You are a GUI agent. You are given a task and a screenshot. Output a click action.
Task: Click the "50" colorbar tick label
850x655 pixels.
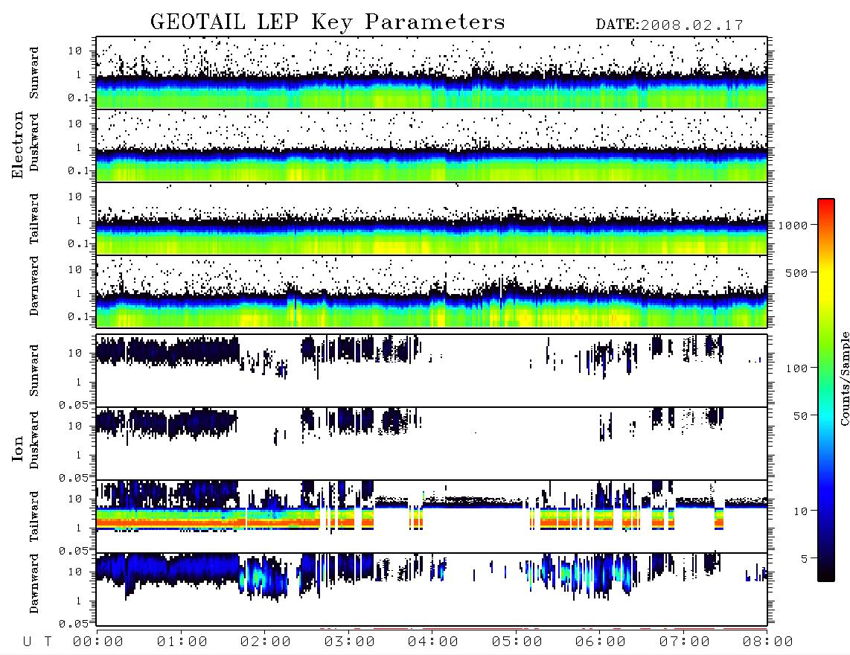[800, 416]
